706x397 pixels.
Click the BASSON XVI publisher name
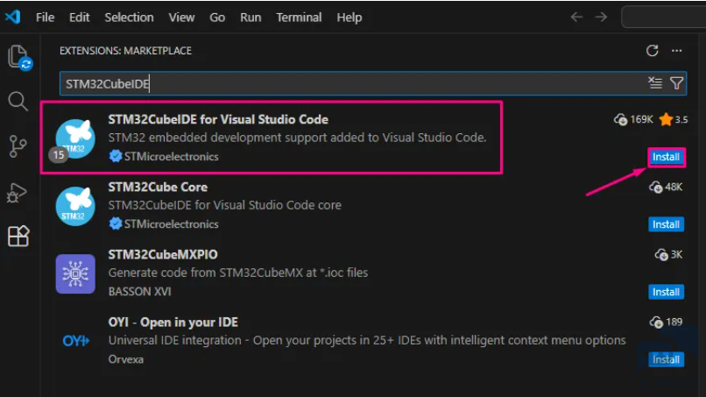(x=139, y=292)
